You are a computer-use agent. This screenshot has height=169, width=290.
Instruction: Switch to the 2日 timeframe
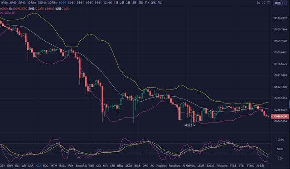pyautogui.click(x=122, y=3)
